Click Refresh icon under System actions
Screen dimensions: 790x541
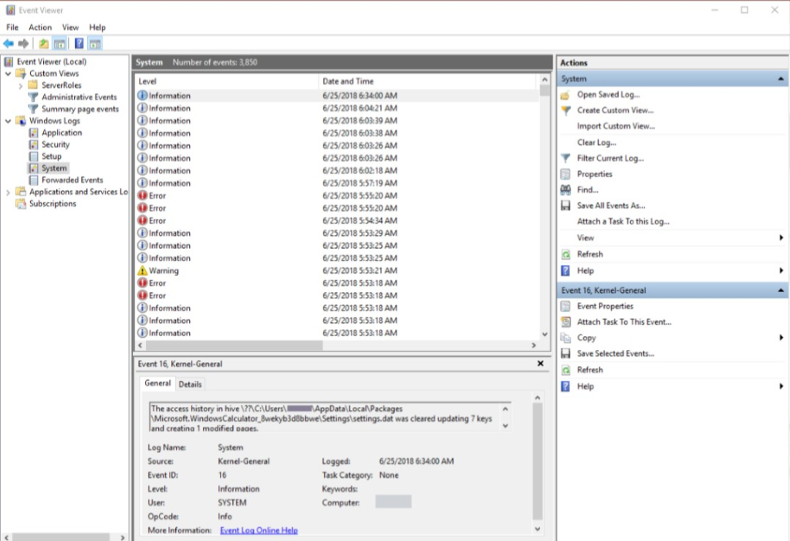pos(565,254)
